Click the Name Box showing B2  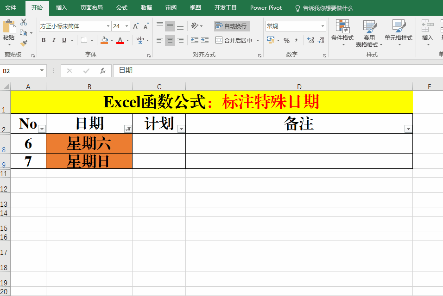19,71
